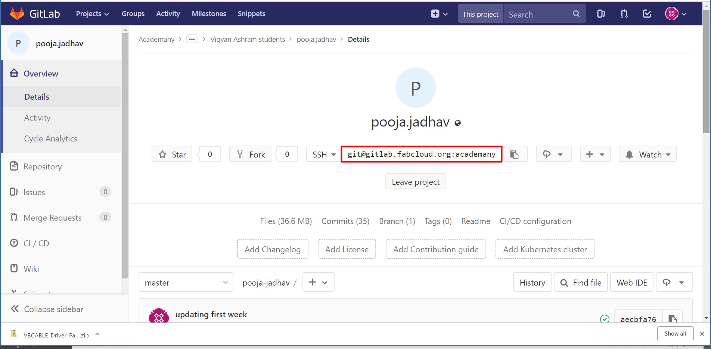Open the SSH protocol dropdown
Screen dimensions: 711x349
[324, 154]
